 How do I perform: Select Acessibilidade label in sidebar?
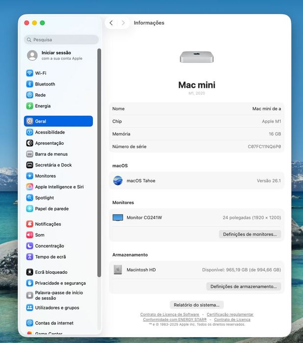pos(50,132)
